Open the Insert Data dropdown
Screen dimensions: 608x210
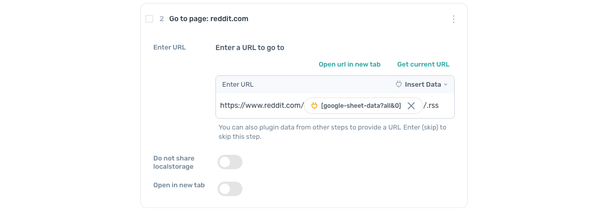click(422, 84)
